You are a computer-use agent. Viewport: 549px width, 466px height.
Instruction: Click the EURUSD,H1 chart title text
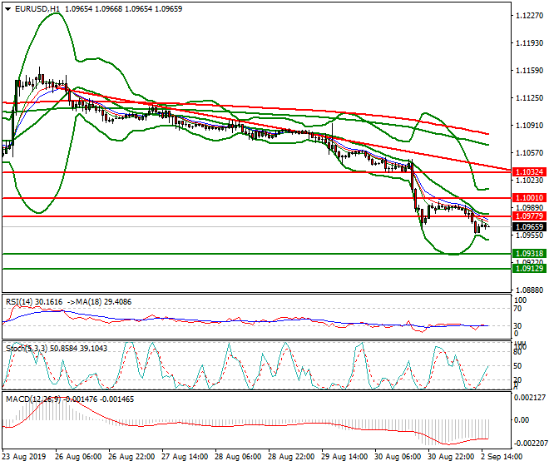coord(33,8)
